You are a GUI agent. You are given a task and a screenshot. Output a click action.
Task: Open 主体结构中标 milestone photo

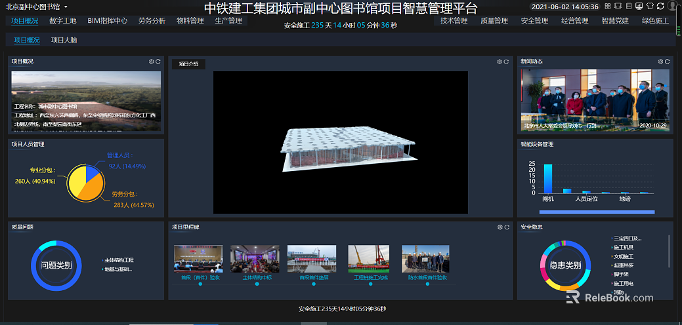255,259
